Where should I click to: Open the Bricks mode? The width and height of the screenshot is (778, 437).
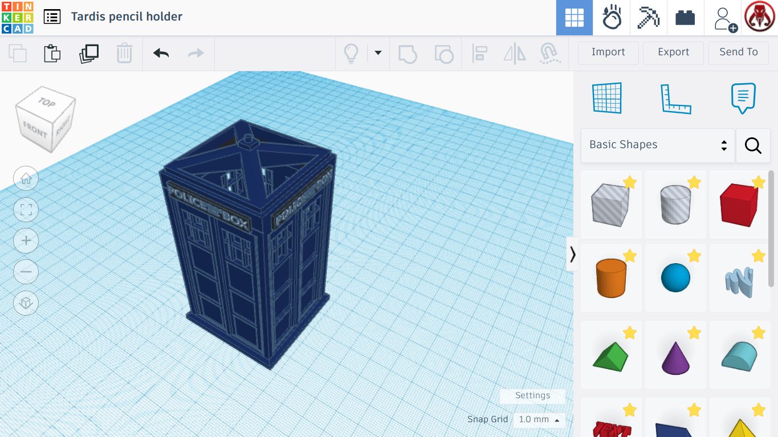685,18
